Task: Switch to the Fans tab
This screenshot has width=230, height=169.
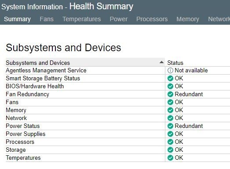Action: click(x=47, y=19)
